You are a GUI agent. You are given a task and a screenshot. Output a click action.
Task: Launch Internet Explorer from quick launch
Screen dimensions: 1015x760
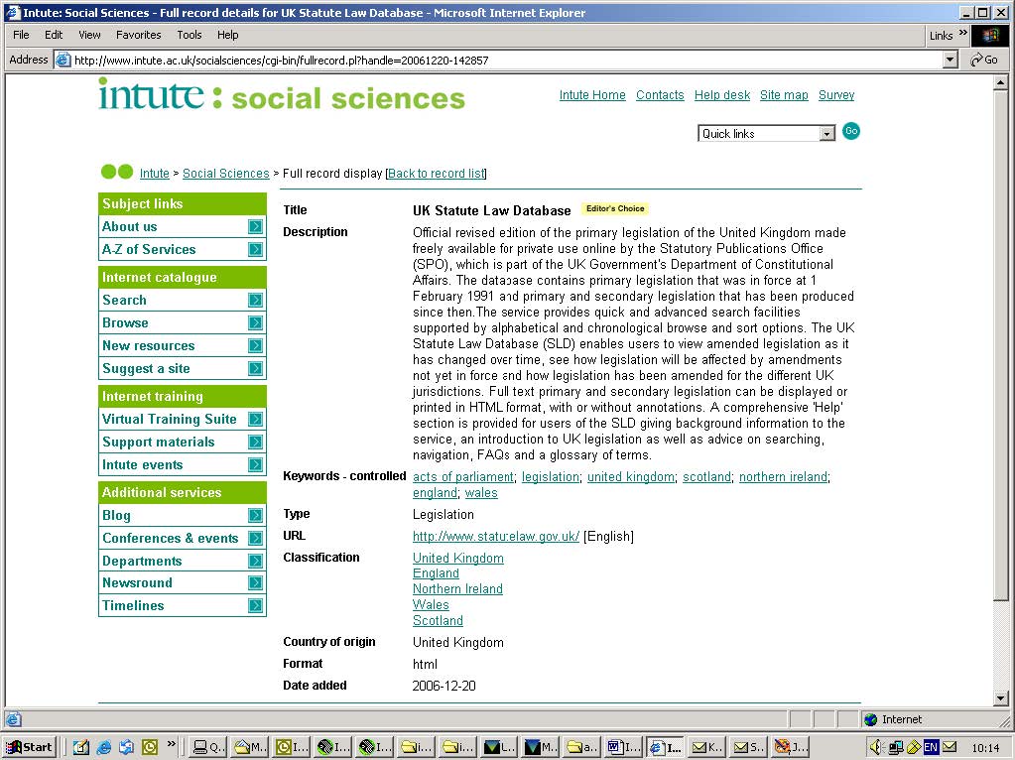tap(103, 747)
